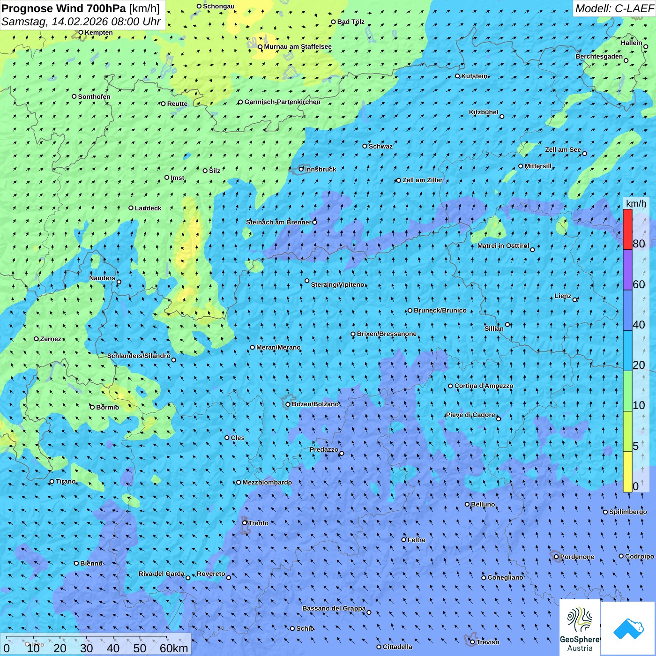This screenshot has height=656, width=656.
Task: Click the Cortina d'Ampezzo label
Action: pos(484,386)
